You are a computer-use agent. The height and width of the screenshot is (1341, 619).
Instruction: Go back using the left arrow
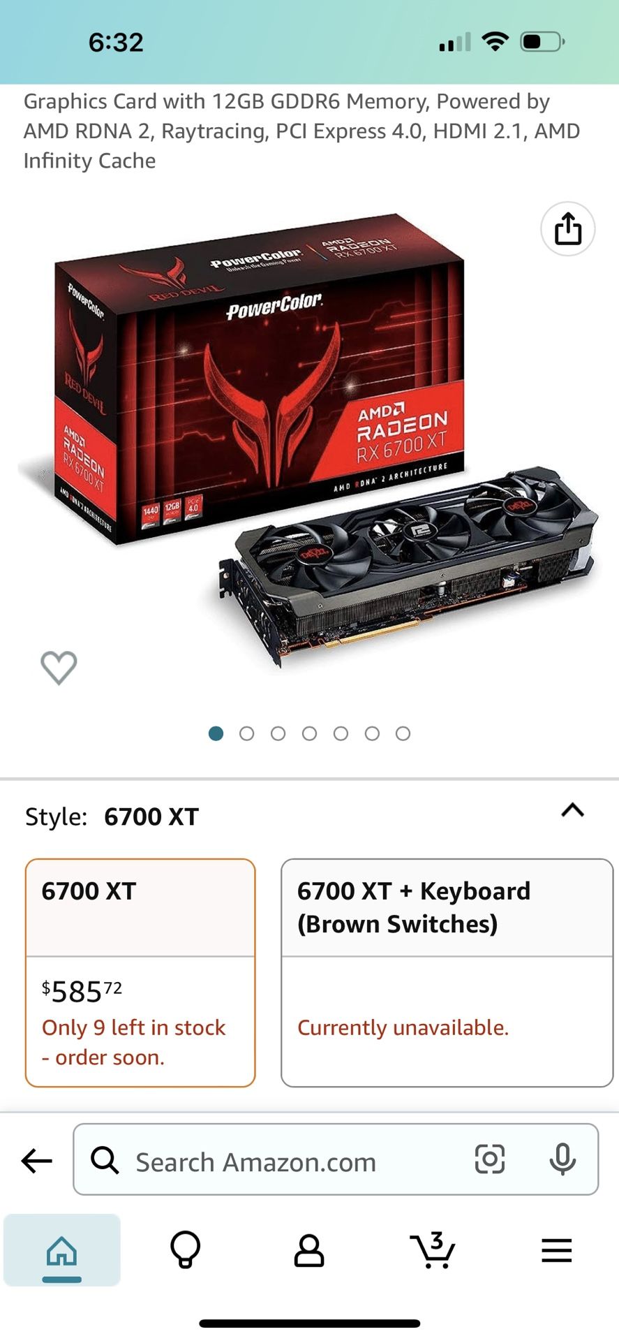click(x=37, y=1162)
